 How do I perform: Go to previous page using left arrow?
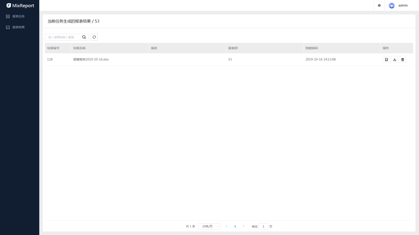click(x=227, y=226)
